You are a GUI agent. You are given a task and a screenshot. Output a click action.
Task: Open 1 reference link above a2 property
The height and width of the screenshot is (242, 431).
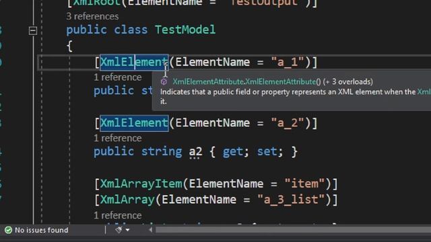118,138
